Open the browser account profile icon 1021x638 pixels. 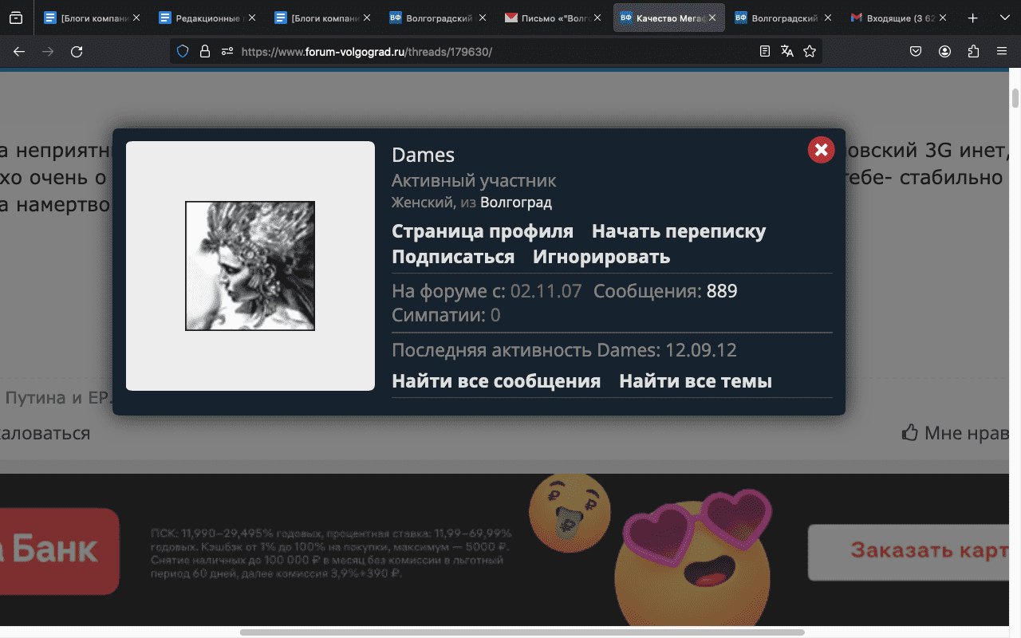point(944,52)
